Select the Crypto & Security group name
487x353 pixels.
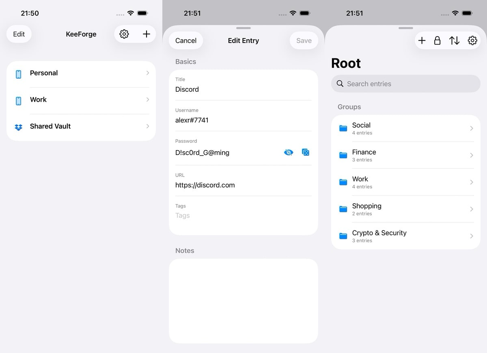(379, 233)
